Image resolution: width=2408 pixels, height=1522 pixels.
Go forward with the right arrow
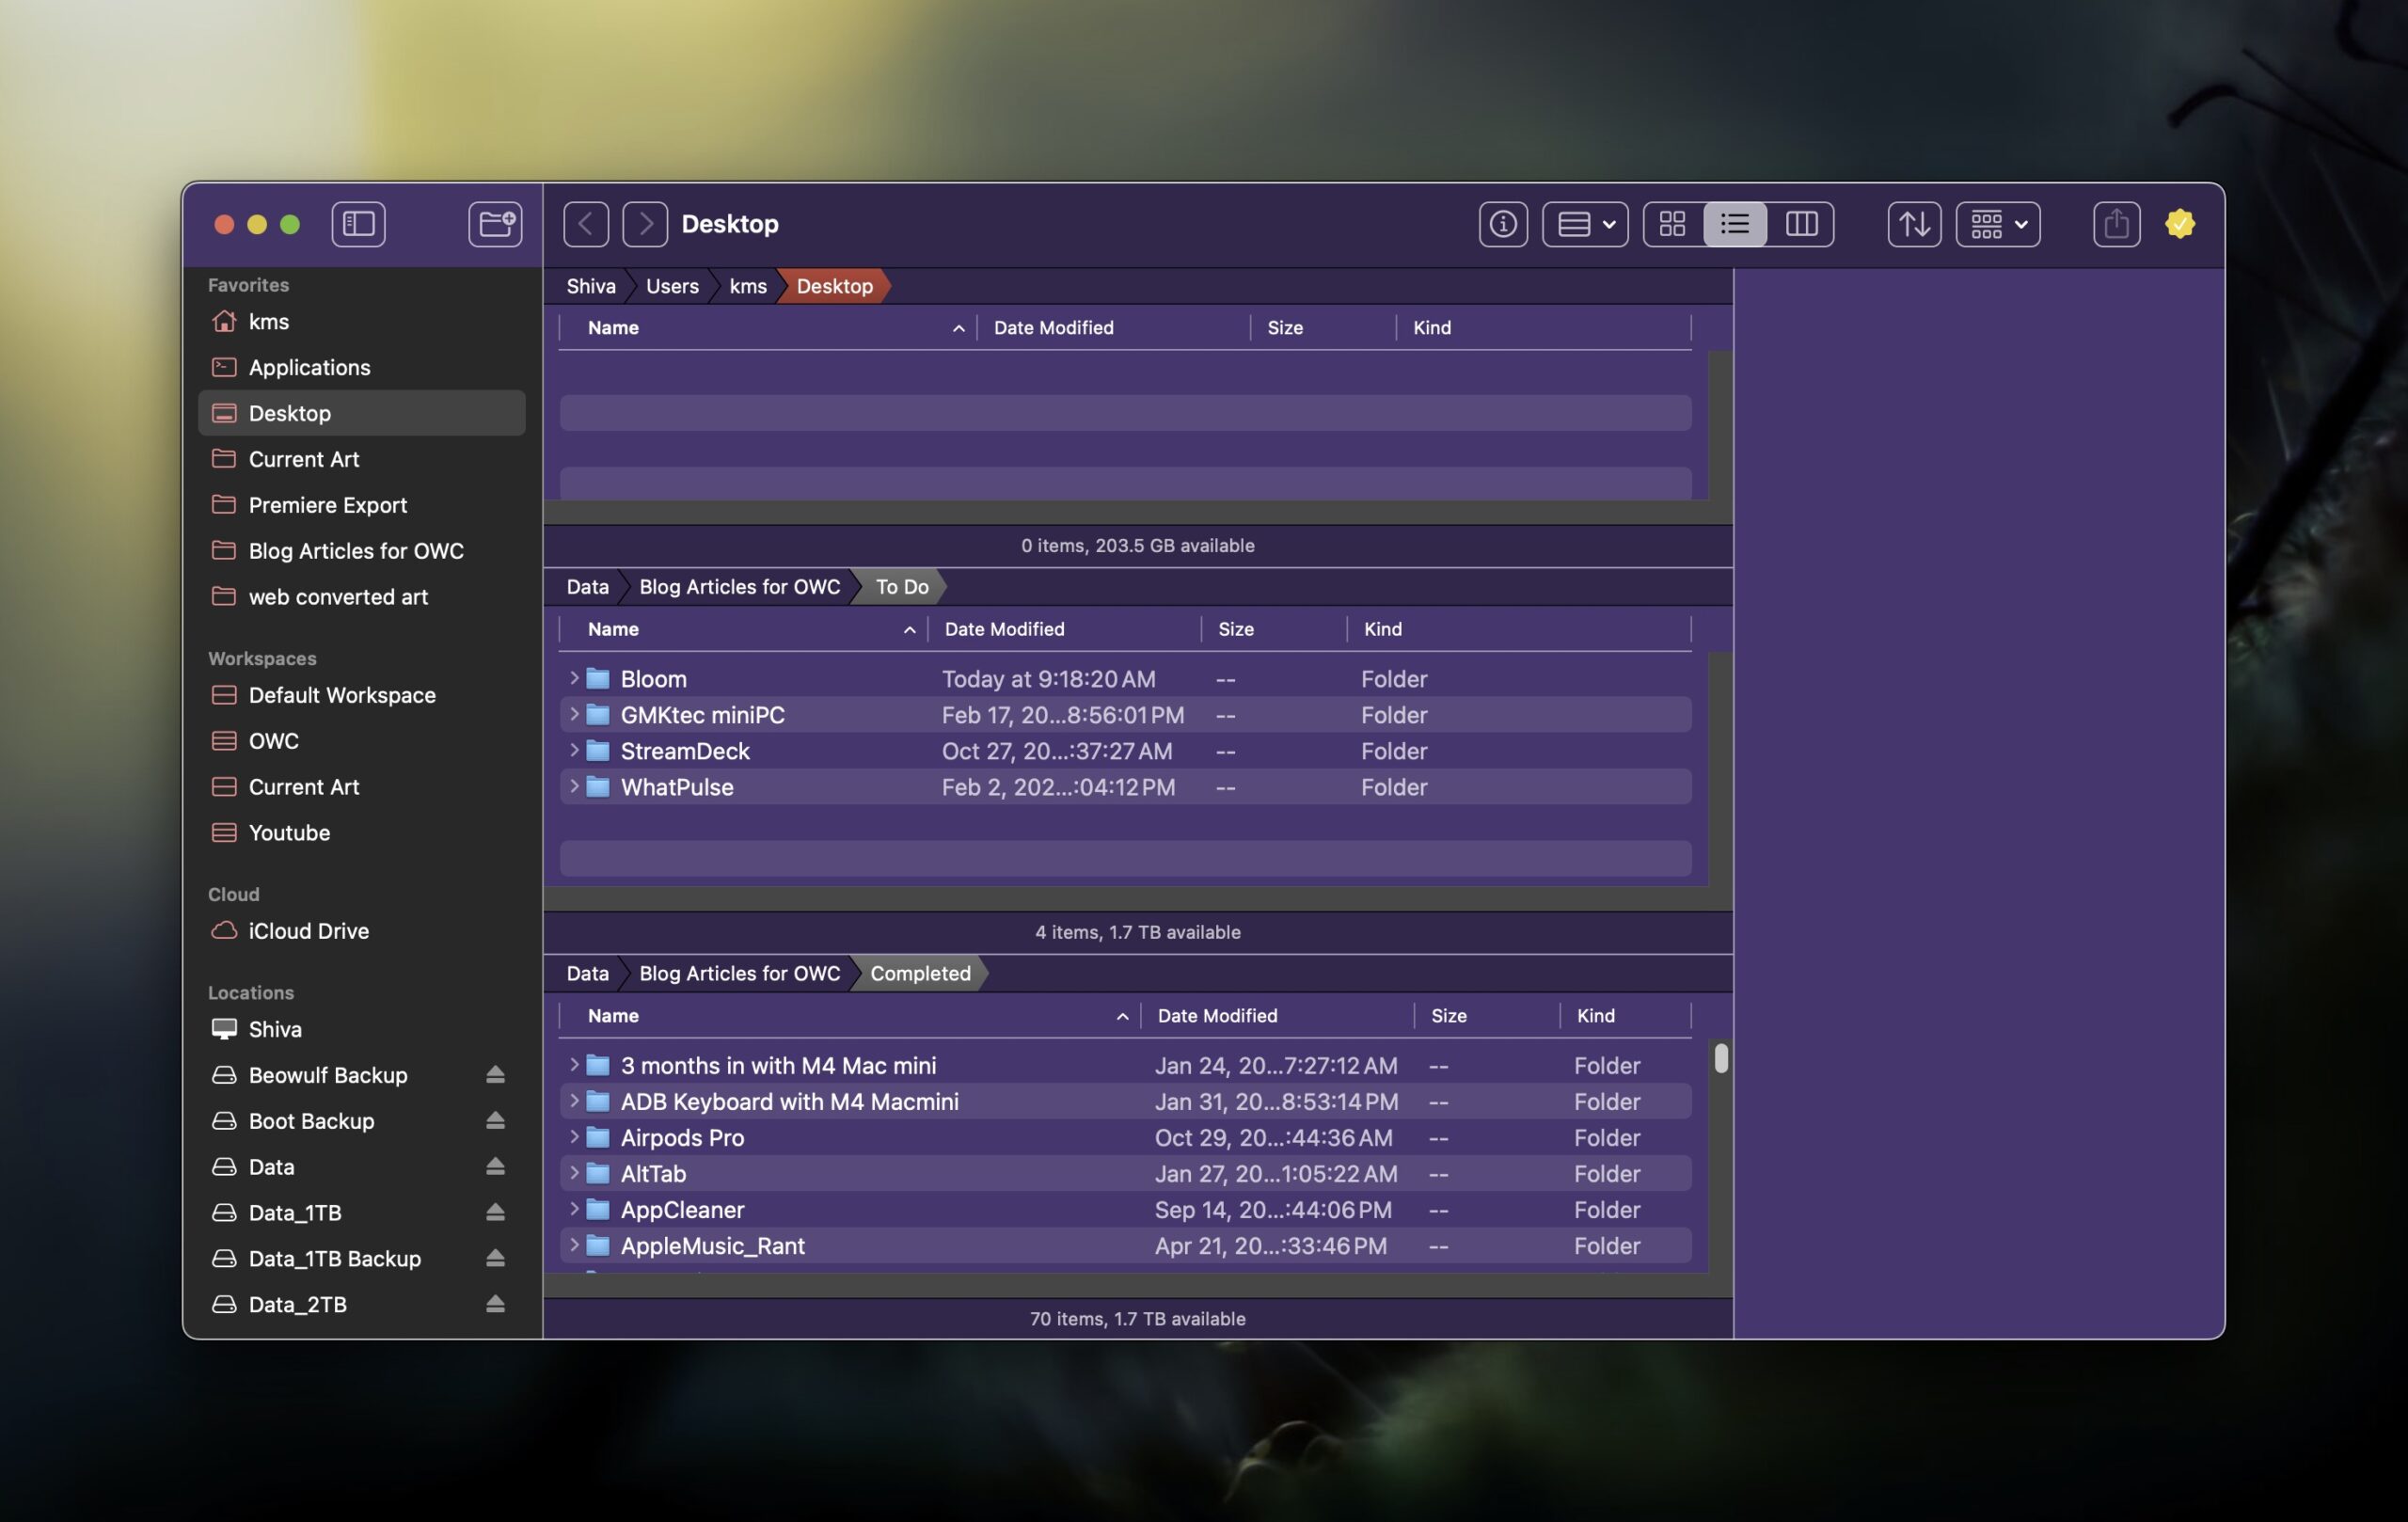tap(645, 224)
